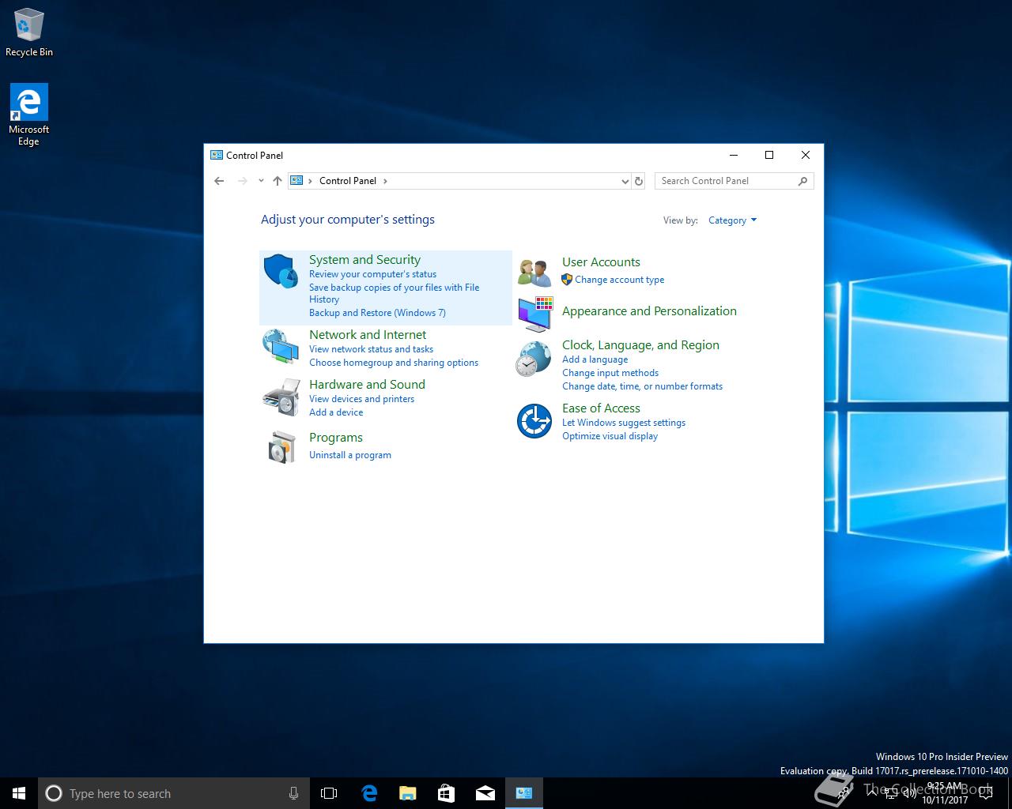
Task: Click Add a language
Action: tap(595, 359)
